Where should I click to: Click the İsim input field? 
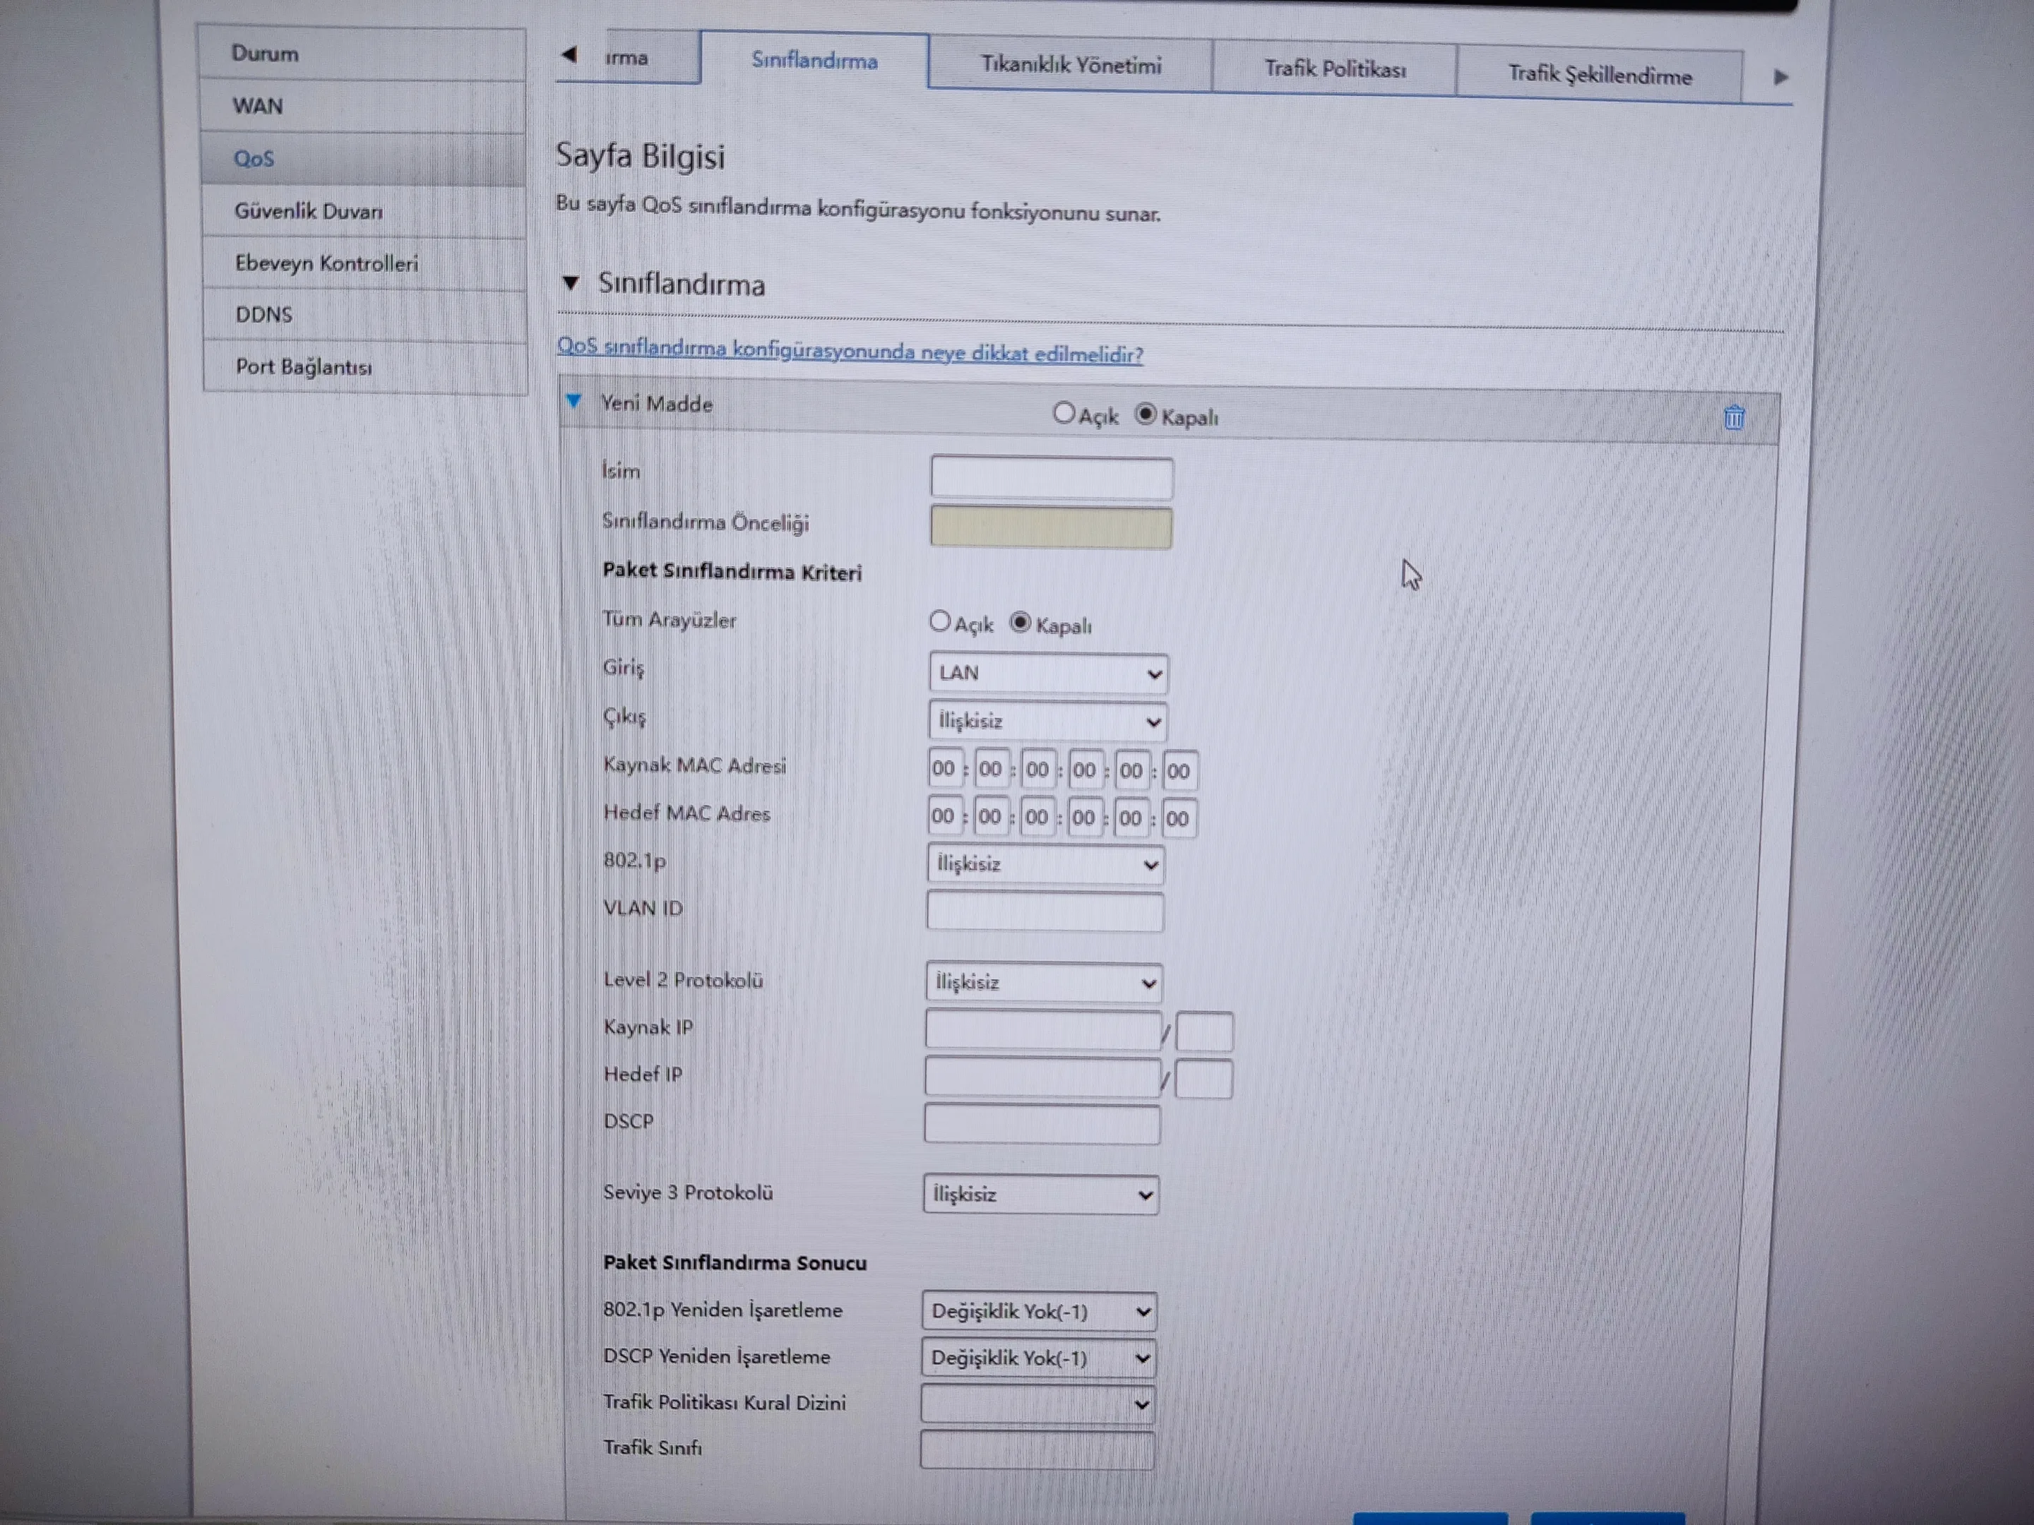[1052, 478]
